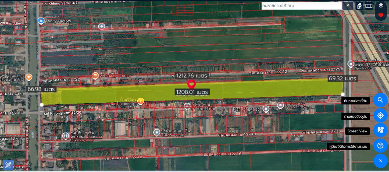The height and width of the screenshot is (172, 389).
Task: Open the help question mark button
Action: click(380, 146)
